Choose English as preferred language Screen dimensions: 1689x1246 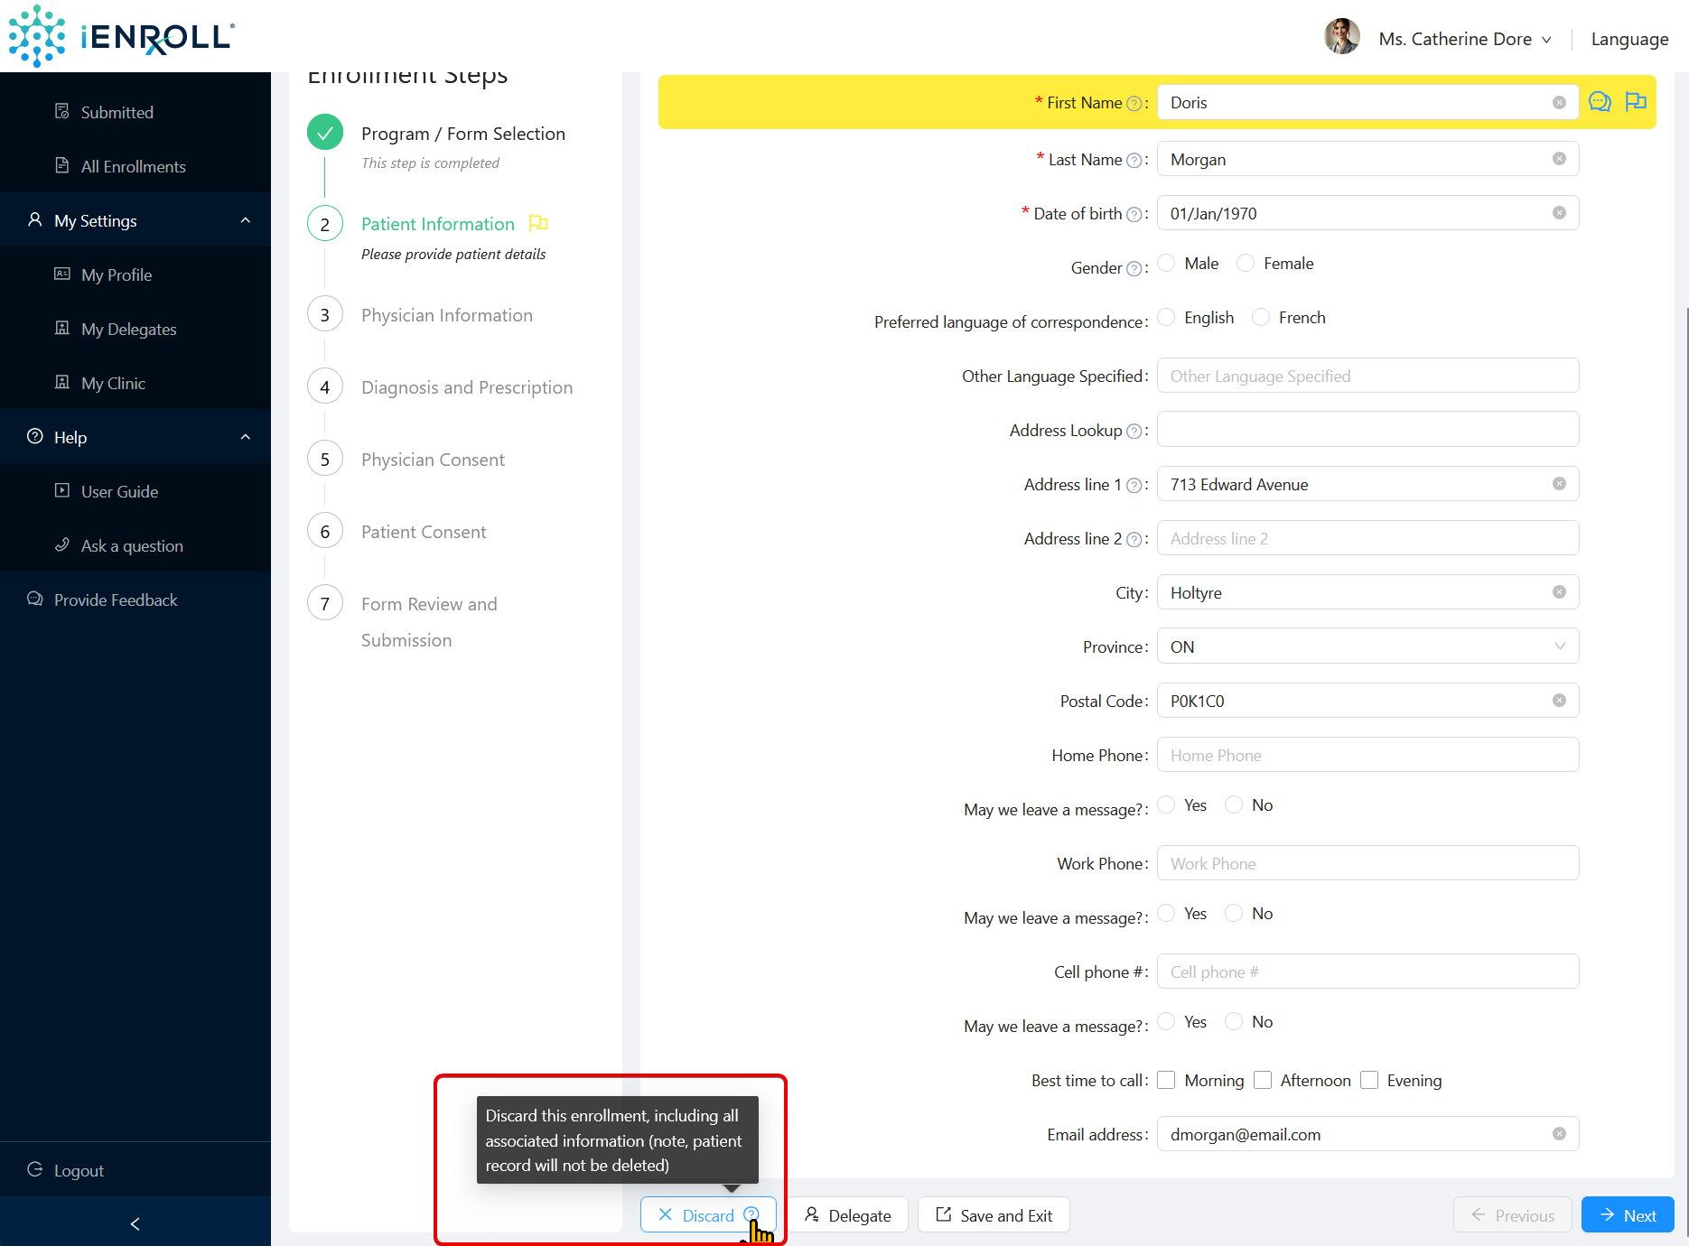[x=1167, y=317]
